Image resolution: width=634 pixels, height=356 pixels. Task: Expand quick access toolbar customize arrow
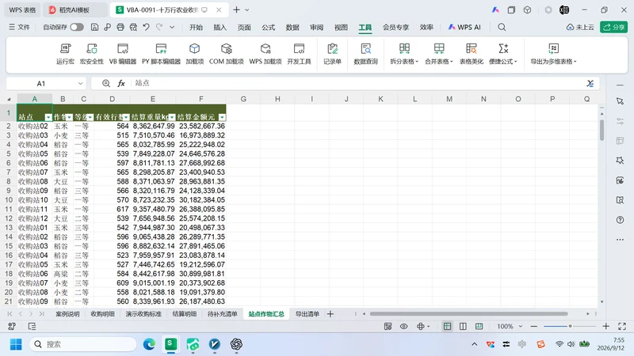coord(172,27)
